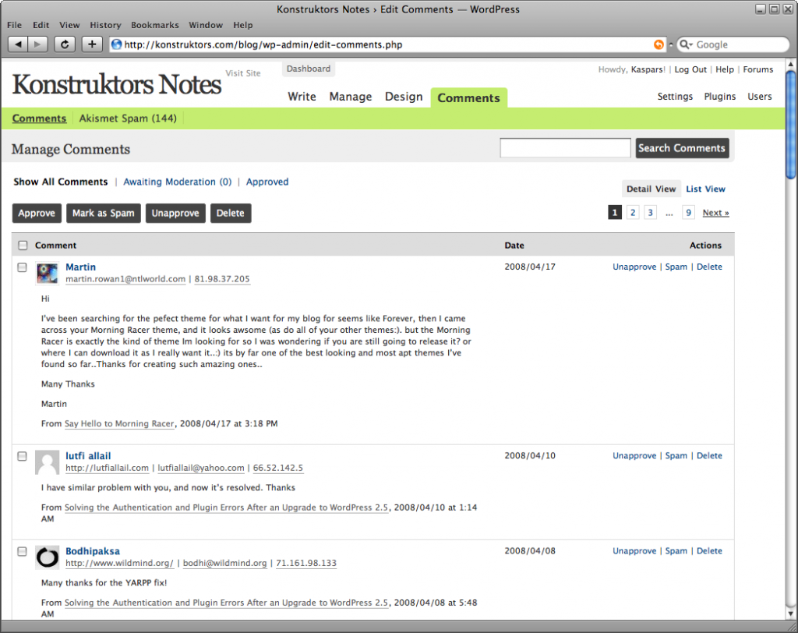Click Bodhipaksa's circular avatar icon

[x=48, y=557]
